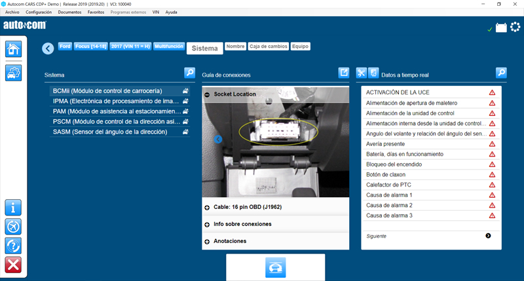This screenshot has height=281, width=524.
Task: Search real-time data with magnifier icon
Action: (x=501, y=73)
